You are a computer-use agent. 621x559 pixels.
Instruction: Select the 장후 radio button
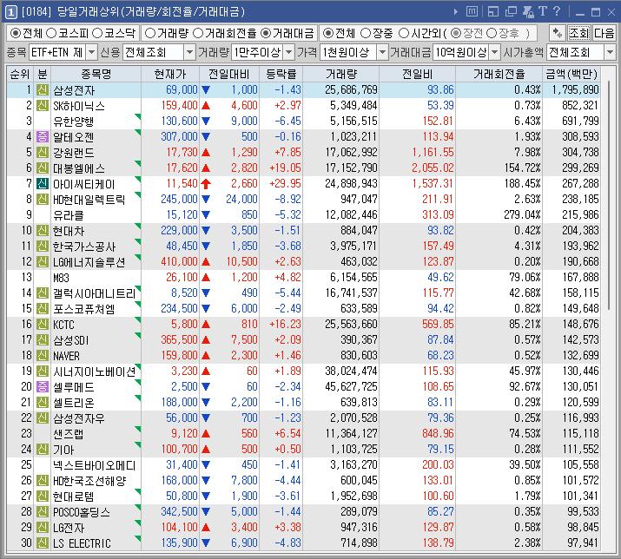coord(492,33)
